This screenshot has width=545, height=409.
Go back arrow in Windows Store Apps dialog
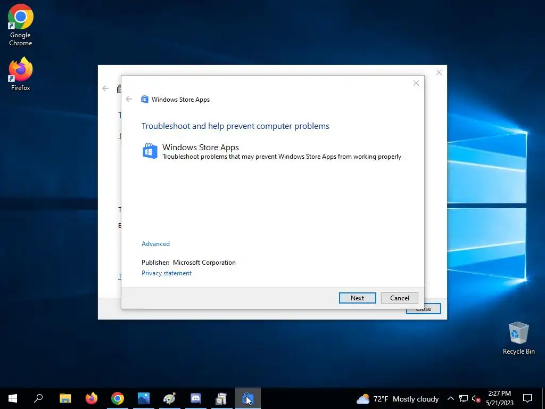[x=129, y=99]
